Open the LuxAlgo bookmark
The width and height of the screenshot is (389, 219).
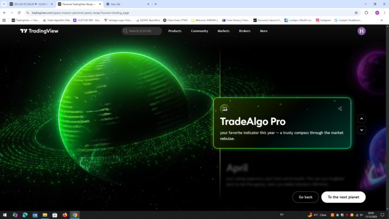click(x=298, y=20)
